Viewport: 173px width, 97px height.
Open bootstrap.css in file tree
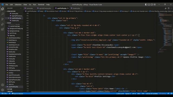(x=13, y=40)
